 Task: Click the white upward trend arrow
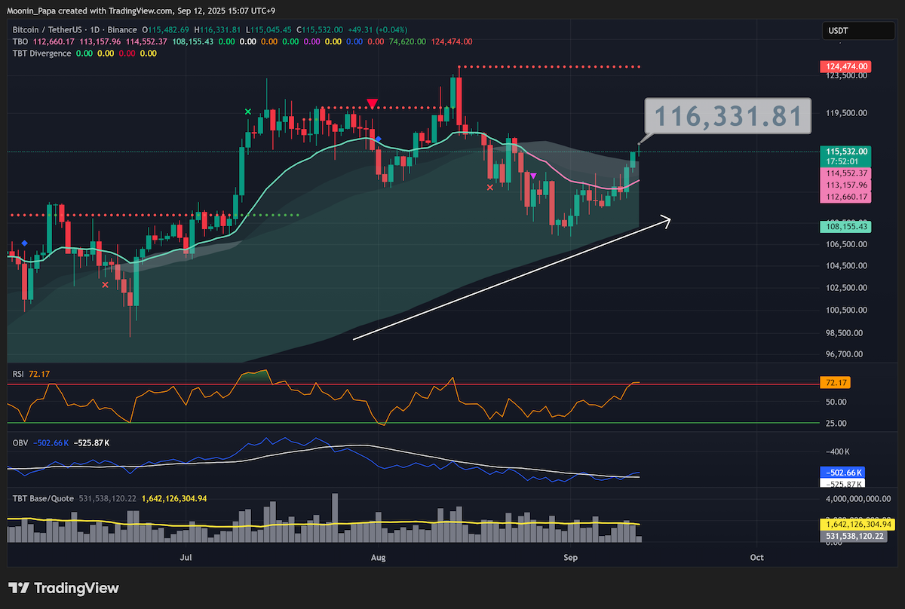pos(511,279)
